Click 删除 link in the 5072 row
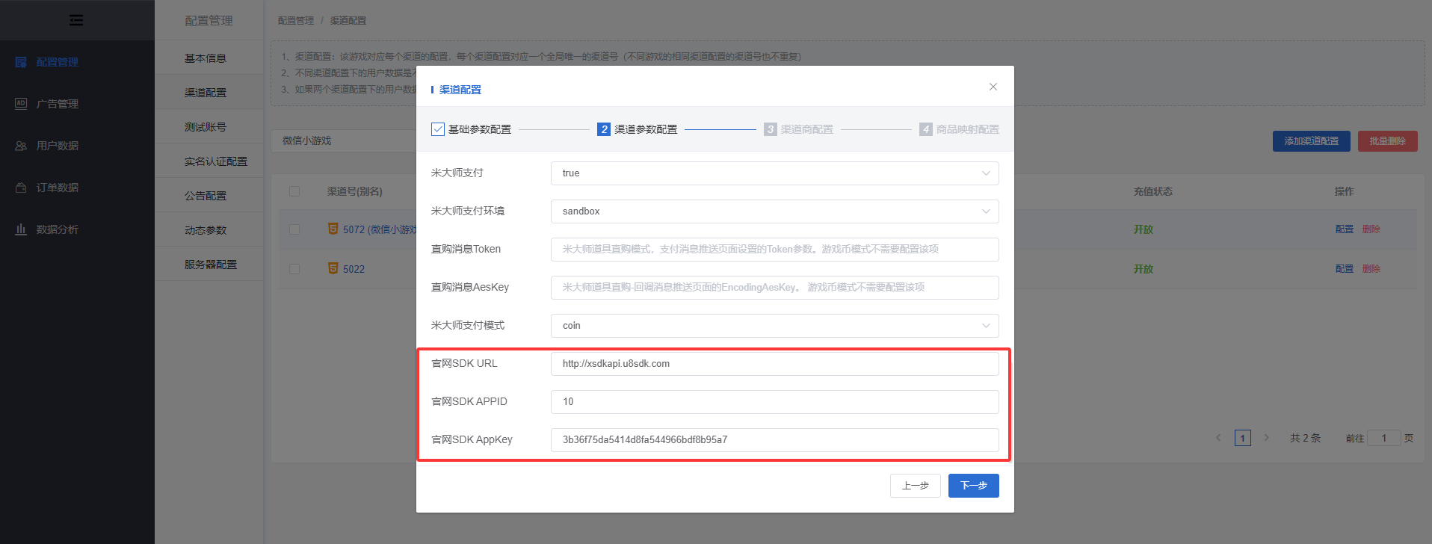 pyautogui.click(x=1371, y=229)
